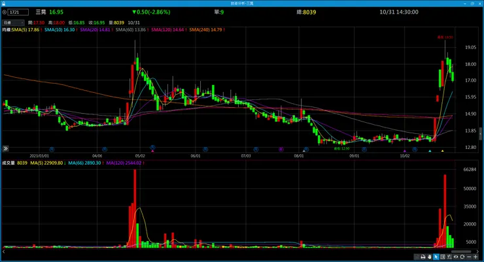Click the SMA(20) 14.81 indicator label
Viewport: 484px width, 262px height.
coord(95,30)
